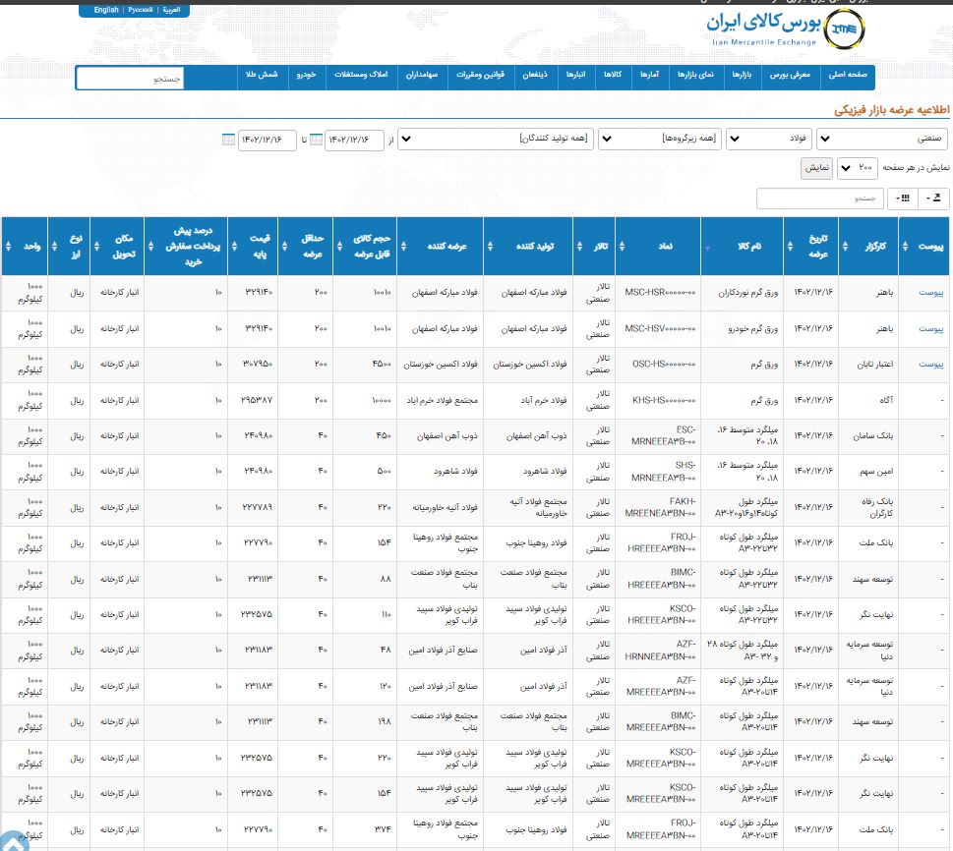Sort by حجم کالای قابل عرضه arrows
953x851 pixels.
339,246
